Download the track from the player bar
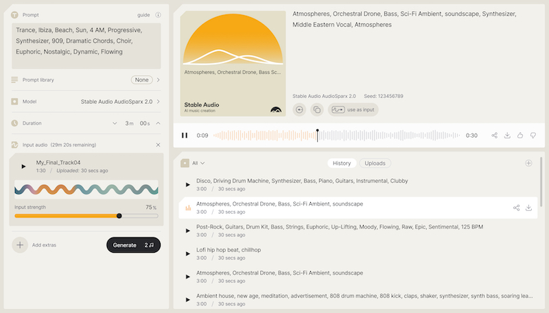The height and width of the screenshot is (313, 549). click(507, 135)
